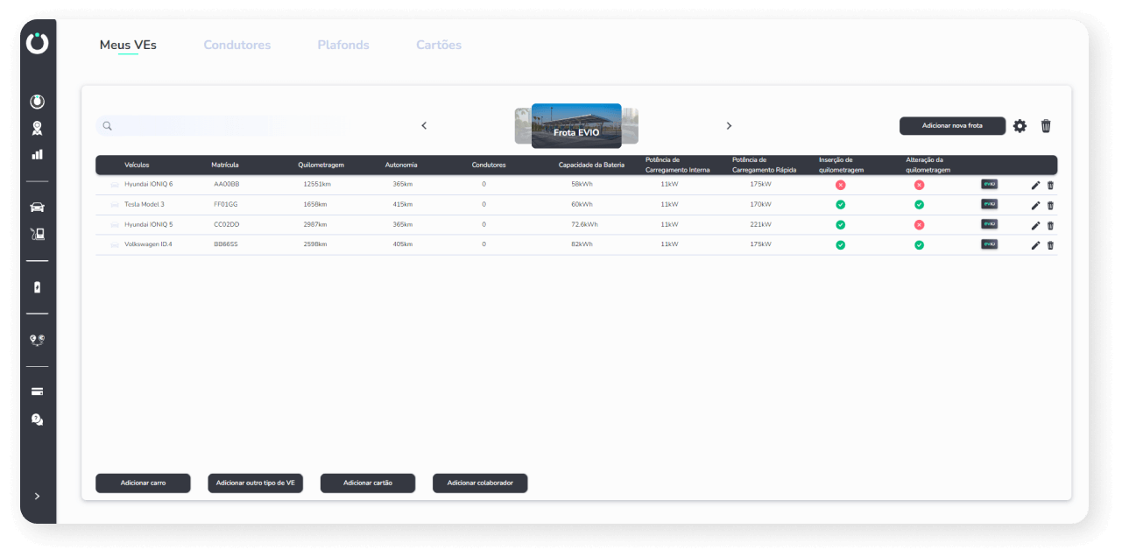
Task: Go to the next fleet with right arrow
Action: click(x=729, y=126)
